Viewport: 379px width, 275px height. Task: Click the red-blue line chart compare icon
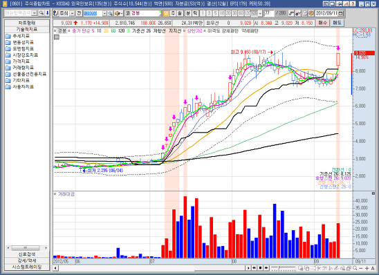(x=298, y=13)
